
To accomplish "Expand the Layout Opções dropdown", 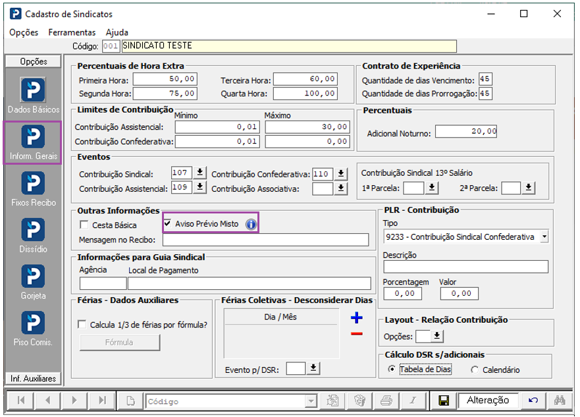I will coord(436,337).
